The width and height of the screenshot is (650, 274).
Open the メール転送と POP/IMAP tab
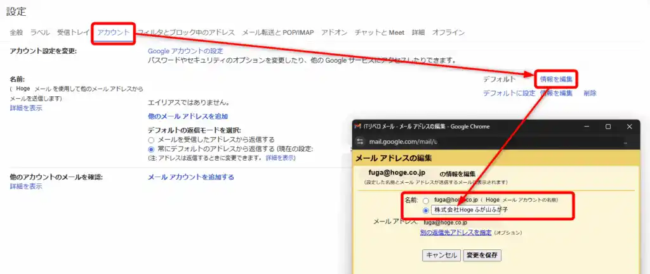pyautogui.click(x=277, y=32)
